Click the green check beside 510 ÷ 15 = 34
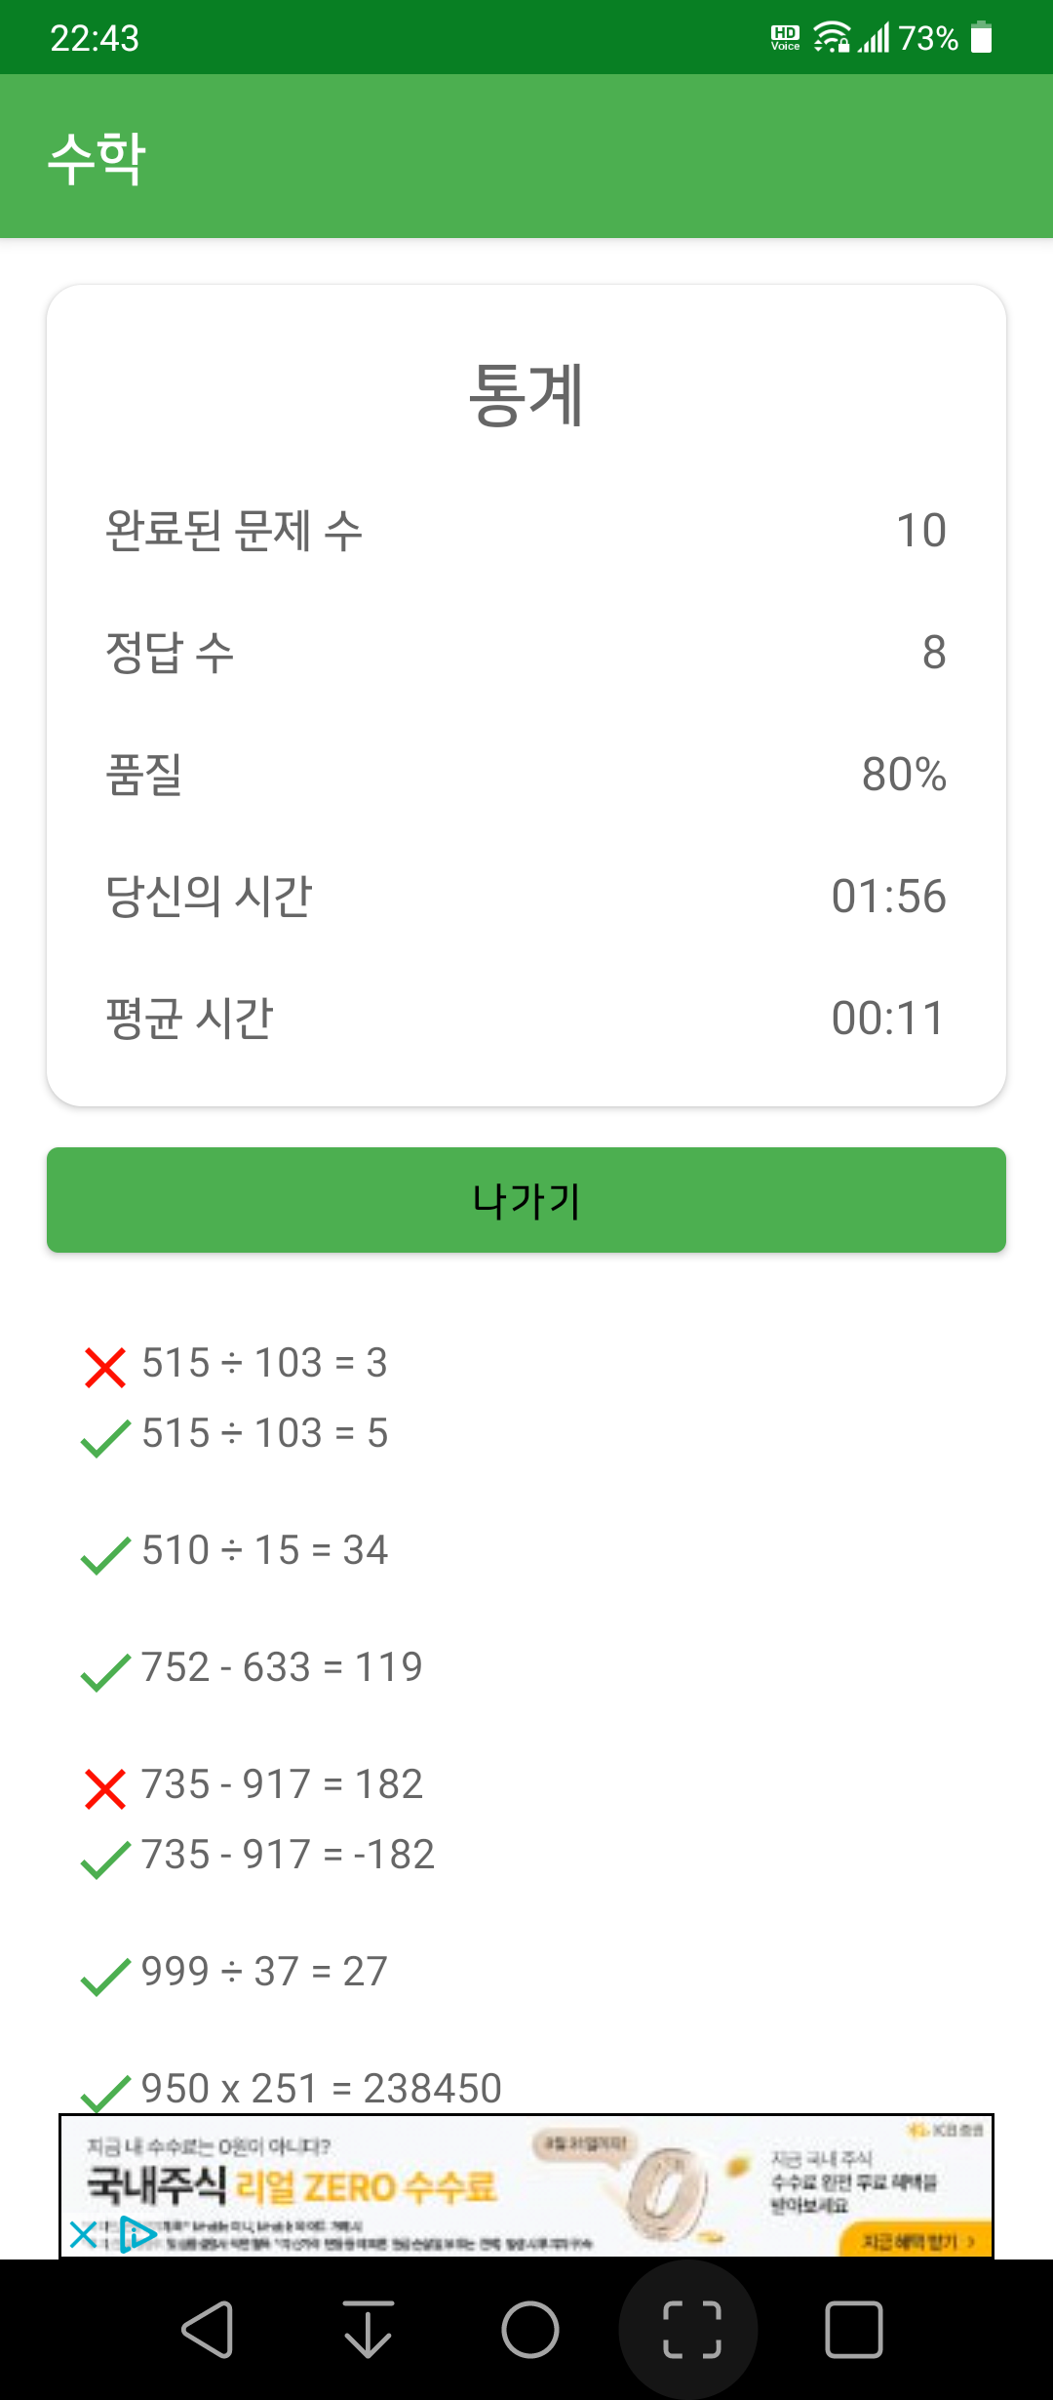This screenshot has height=2400, width=1053. click(x=105, y=1555)
